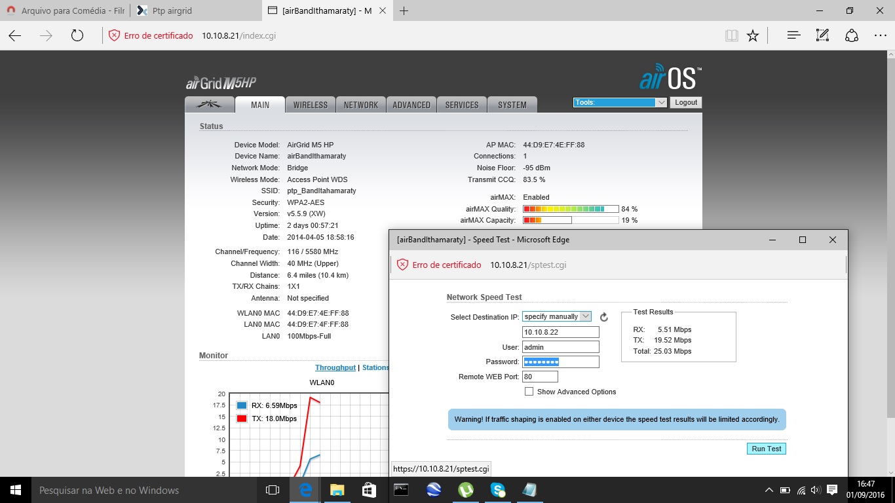Open the Windows Start menu

click(x=16, y=490)
